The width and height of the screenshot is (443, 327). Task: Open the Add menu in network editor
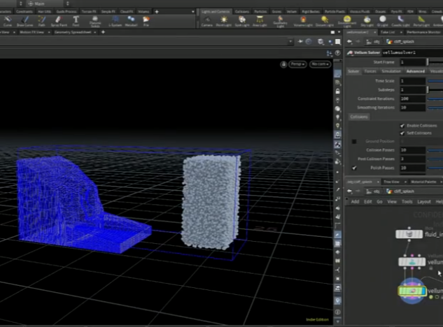pyautogui.click(x=355, y=202)
